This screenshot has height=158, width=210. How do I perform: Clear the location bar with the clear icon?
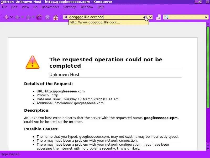[145, 17]
